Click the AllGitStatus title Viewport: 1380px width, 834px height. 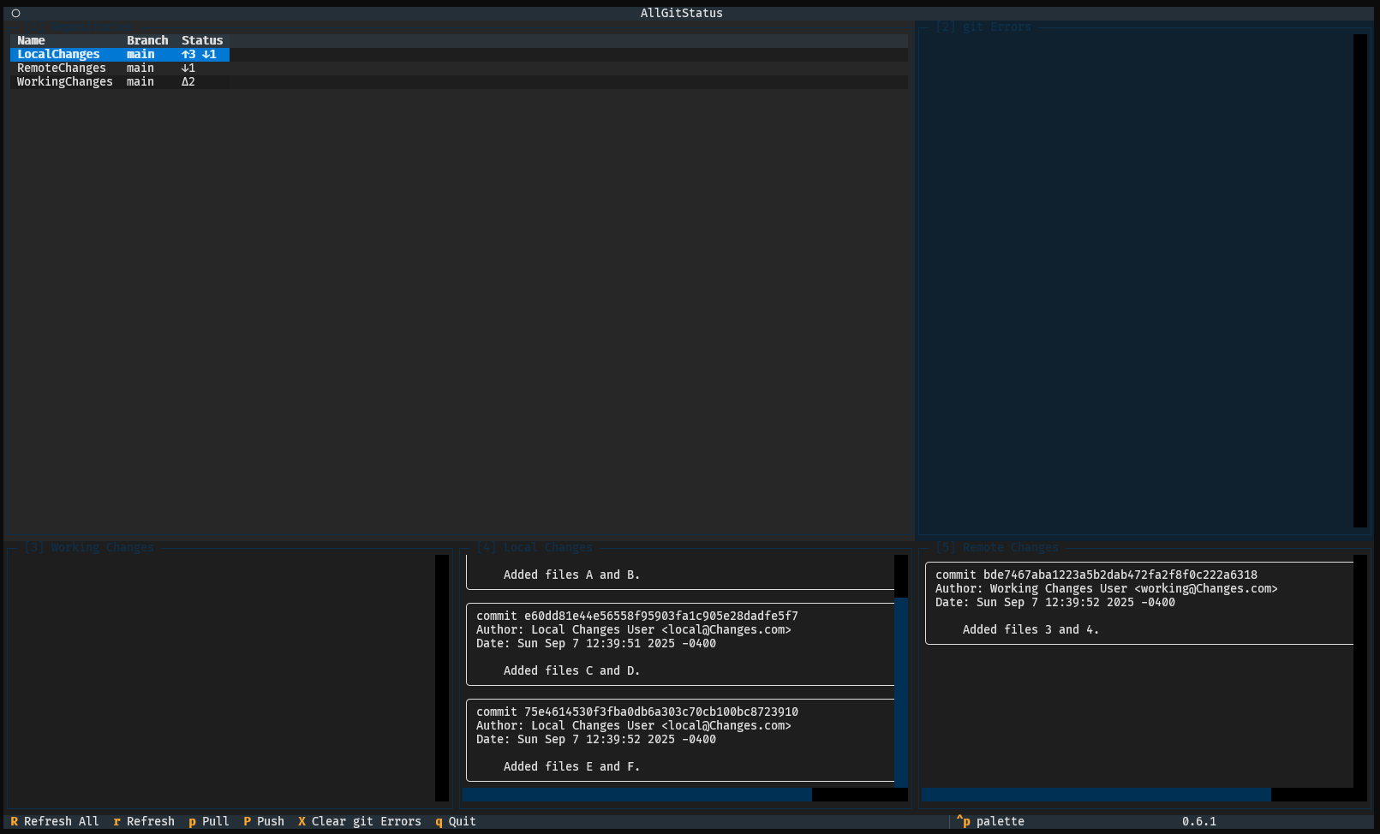coord(682,13)
